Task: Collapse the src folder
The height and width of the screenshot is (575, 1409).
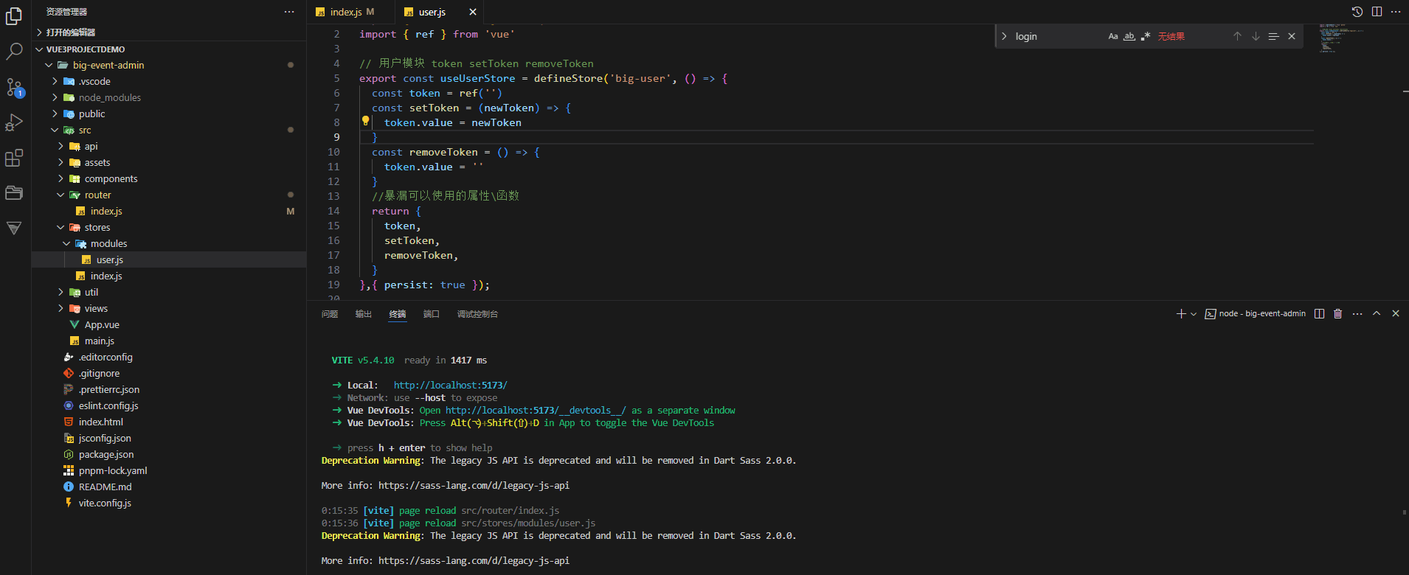Action: (169, 130)
